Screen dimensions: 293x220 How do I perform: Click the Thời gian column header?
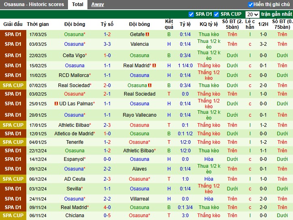[38, 24]
